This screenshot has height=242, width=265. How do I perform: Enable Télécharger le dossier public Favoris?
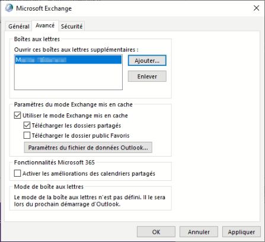27,135
